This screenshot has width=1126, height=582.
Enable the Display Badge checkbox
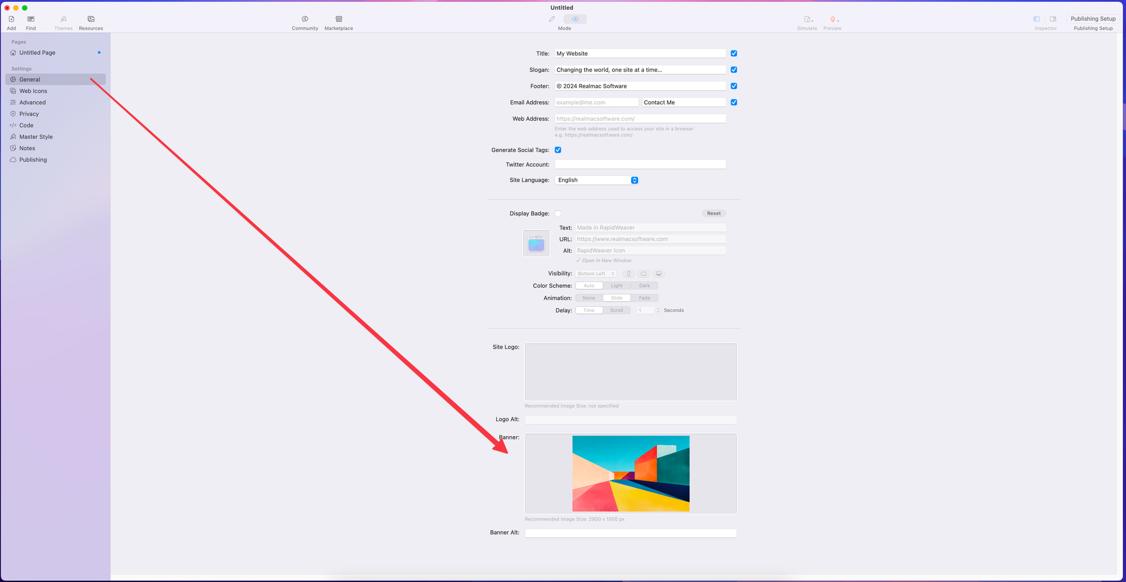point(558,213)
